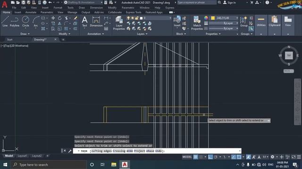This screenshot has height=169, width=302.
Task: Open the Drafting & Annotation workspace dropdown
Action: pos(83,2)
